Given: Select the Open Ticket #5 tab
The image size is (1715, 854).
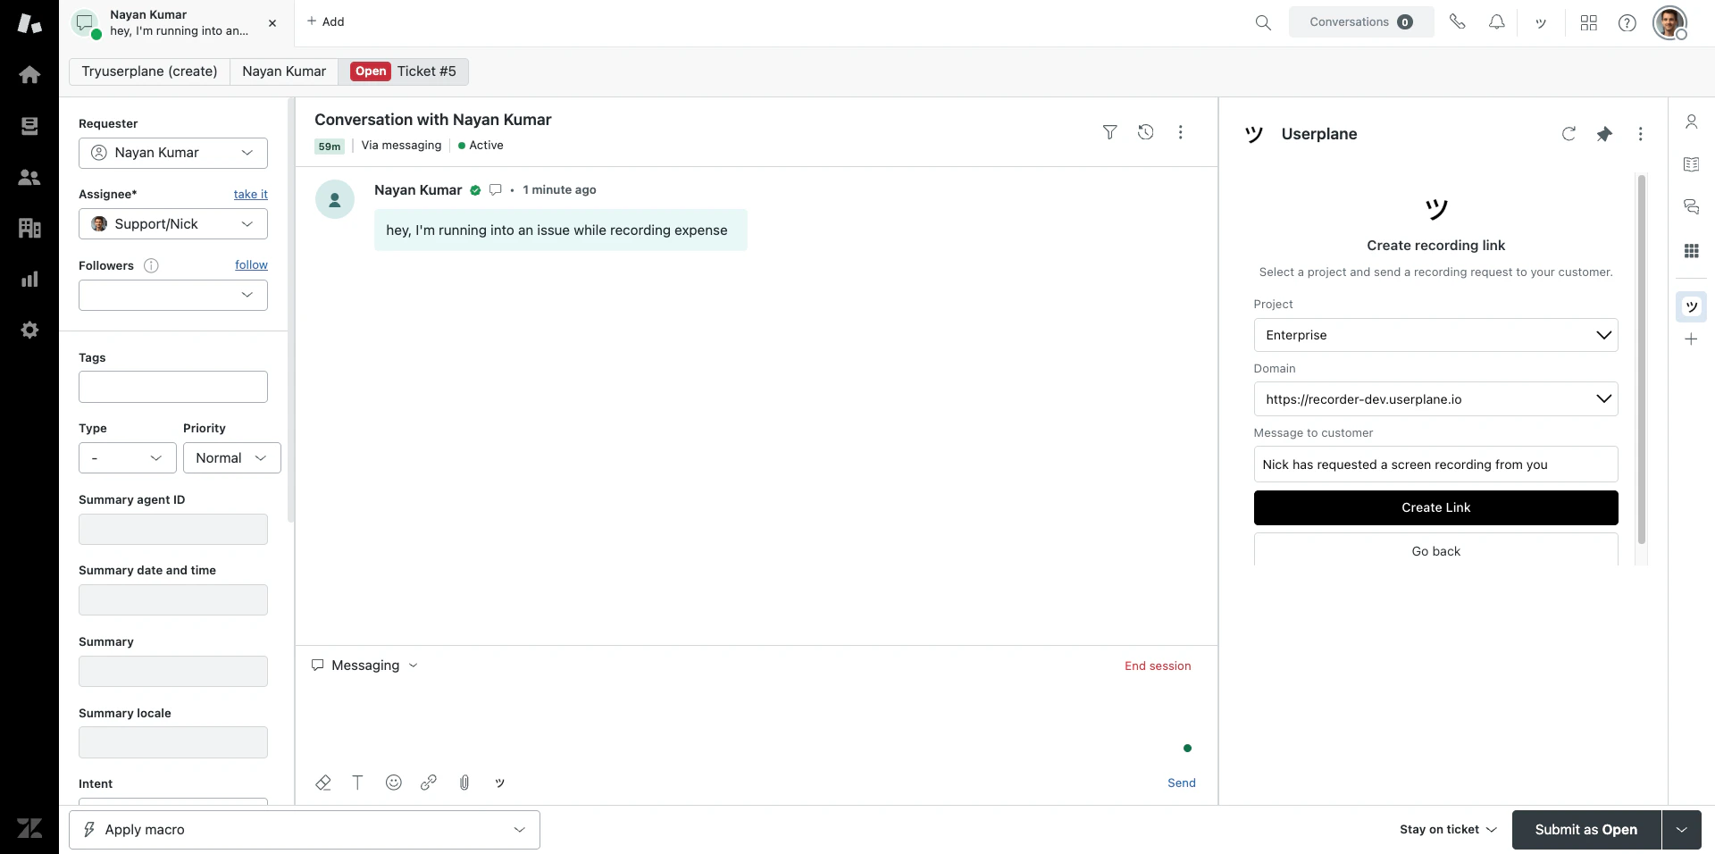Looking at the screenshot, I should (404, 71).
